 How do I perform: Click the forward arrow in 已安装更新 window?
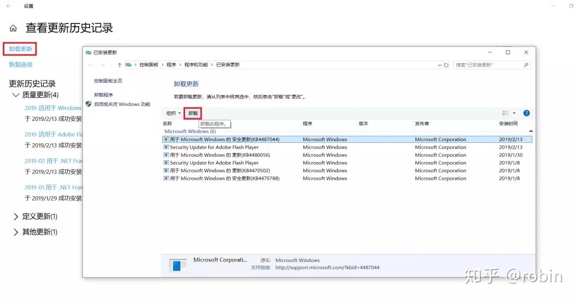(x=102, y=65)
